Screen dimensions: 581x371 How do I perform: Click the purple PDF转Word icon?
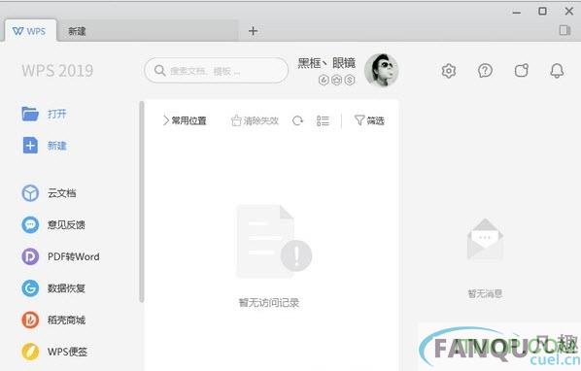point(30,256)
